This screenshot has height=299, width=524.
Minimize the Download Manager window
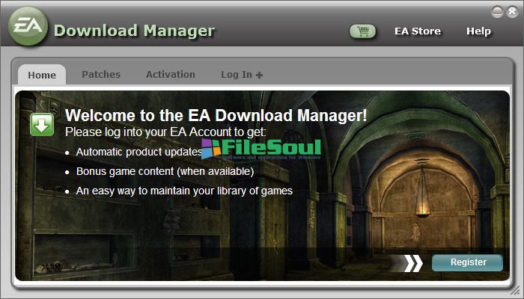(497, 12)
